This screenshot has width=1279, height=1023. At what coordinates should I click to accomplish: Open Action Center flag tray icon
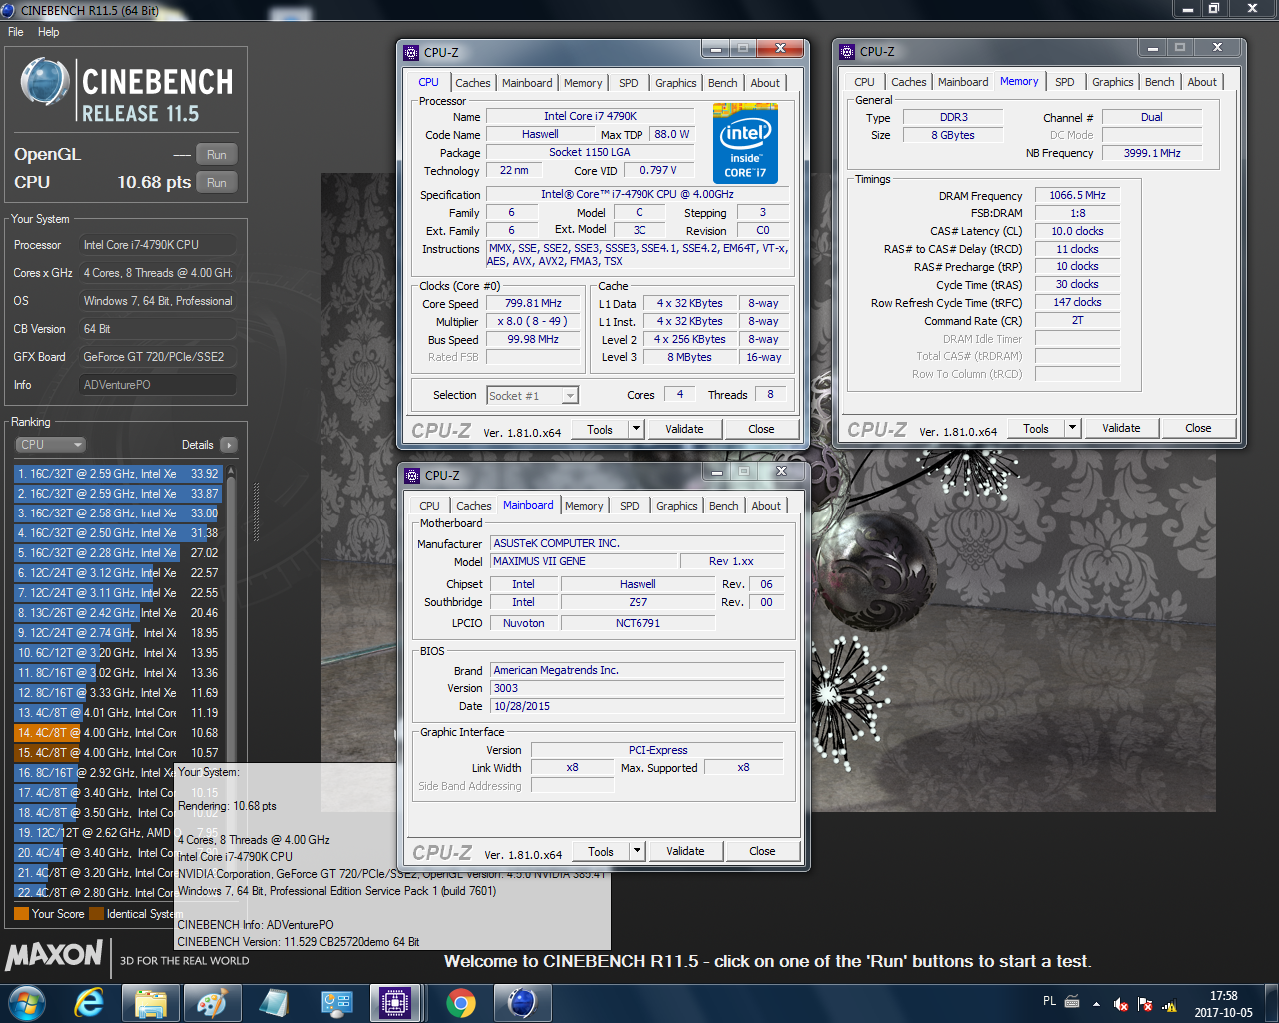point(1145,1003)
